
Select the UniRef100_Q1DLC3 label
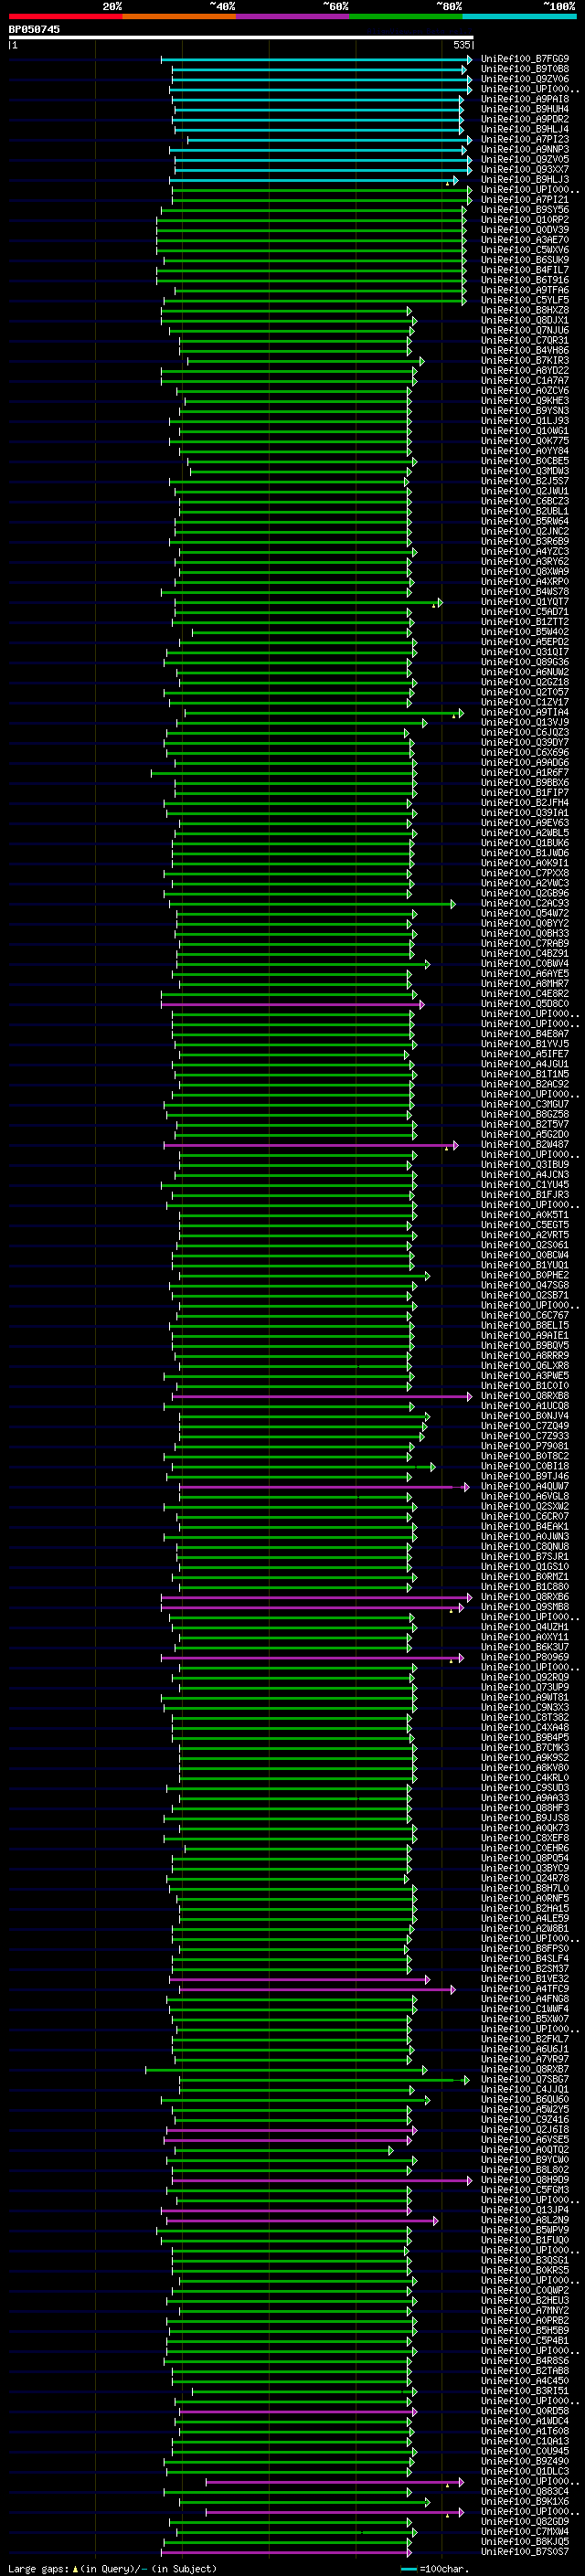(x=525, y=2471)
